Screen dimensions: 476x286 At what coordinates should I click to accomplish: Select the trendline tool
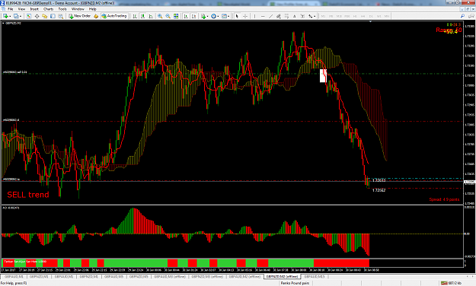click(271, 16)
